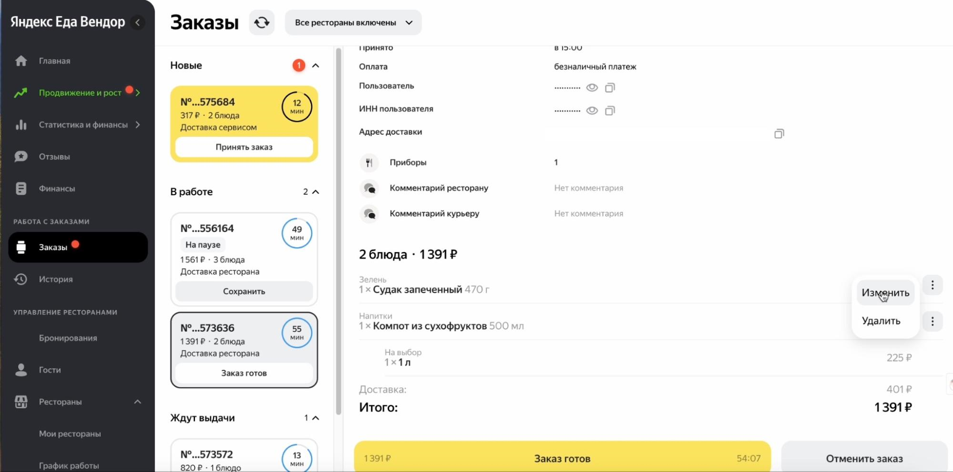This screenshot has height=472, width=953.
Task: Collapse the Новые orders section
Action: click(316, 66)
